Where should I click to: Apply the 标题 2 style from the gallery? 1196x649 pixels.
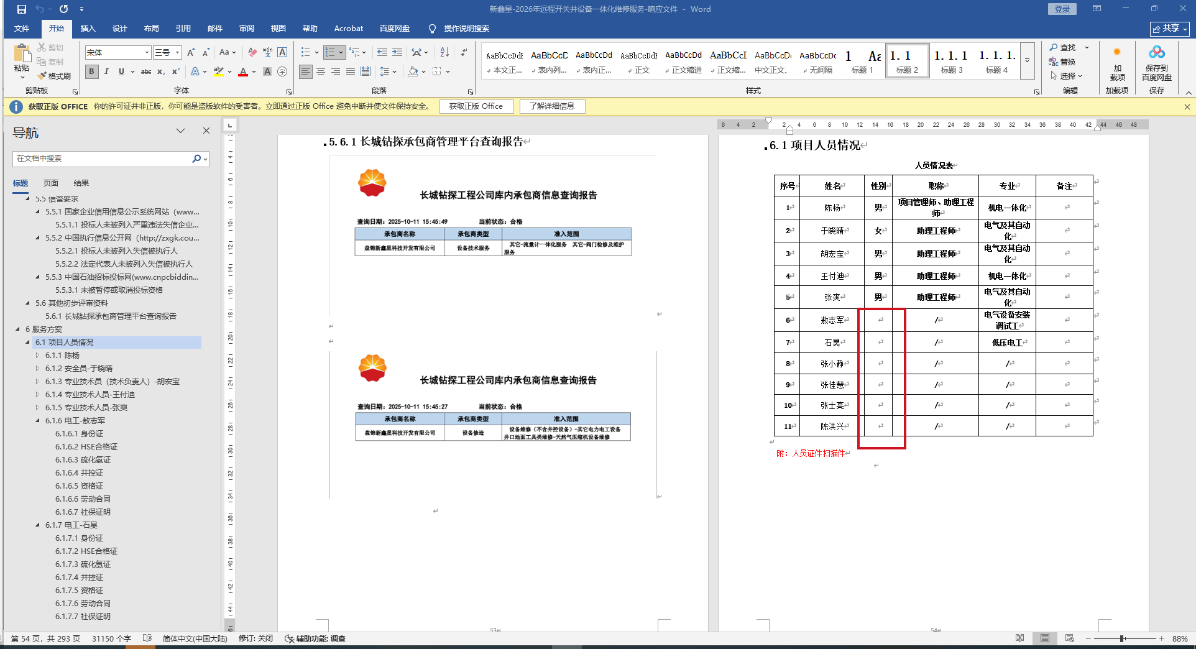point(907,61)
